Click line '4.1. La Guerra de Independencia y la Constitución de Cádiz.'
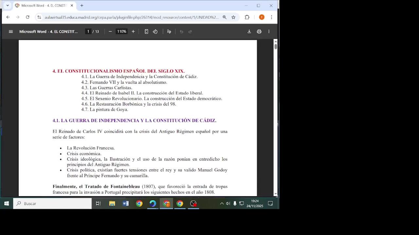This screenshot has width=419, height=235. tap(139, 77)
